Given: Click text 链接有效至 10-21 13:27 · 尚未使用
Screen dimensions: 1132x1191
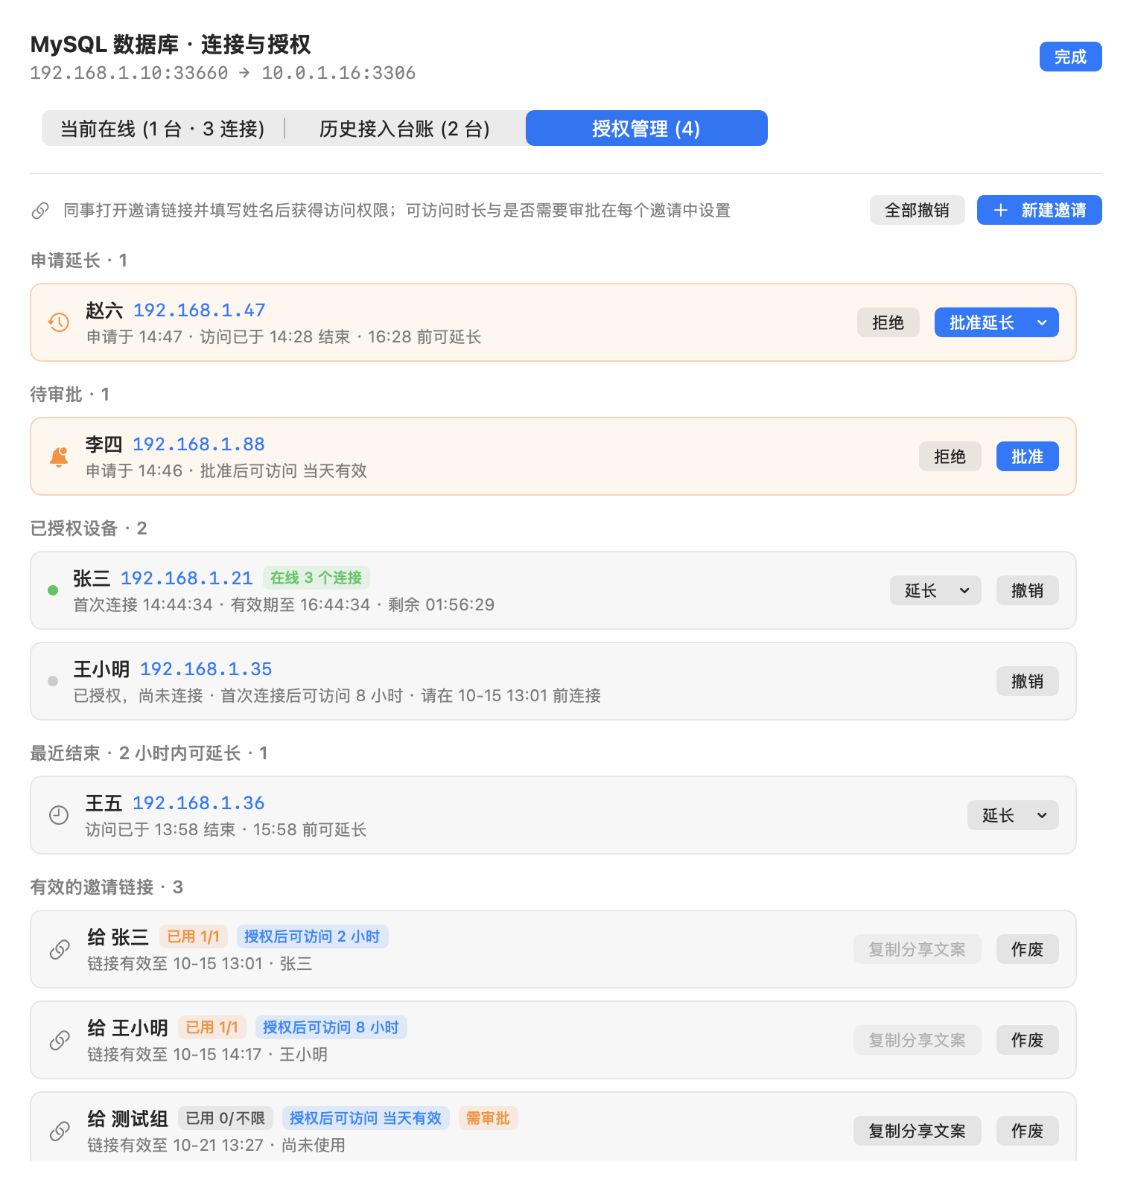Looking at the screenshot, I should [216, 1145].
